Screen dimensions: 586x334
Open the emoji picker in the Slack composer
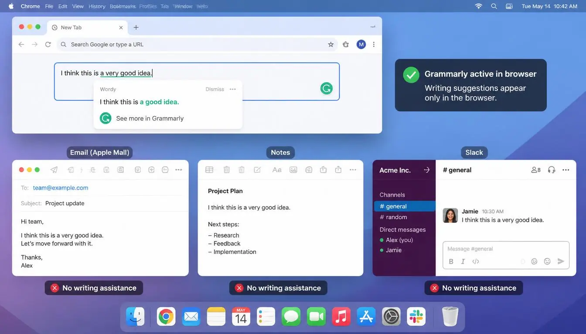(547, 261)
